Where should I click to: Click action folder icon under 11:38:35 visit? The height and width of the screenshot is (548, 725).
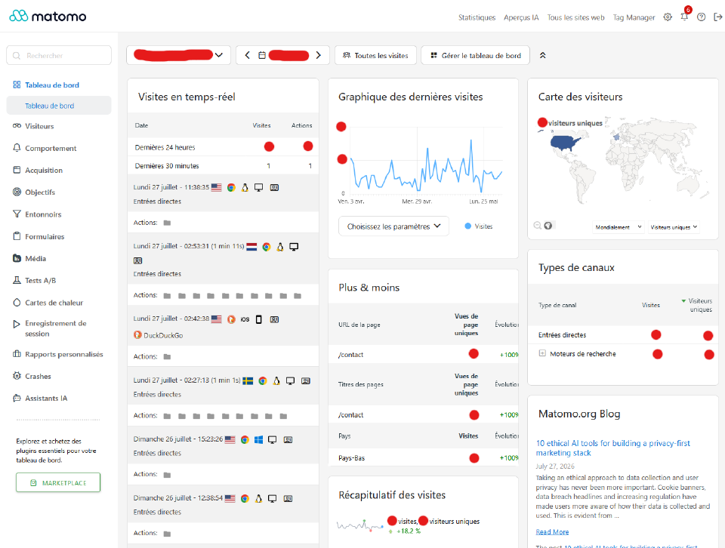coord(168,223)
